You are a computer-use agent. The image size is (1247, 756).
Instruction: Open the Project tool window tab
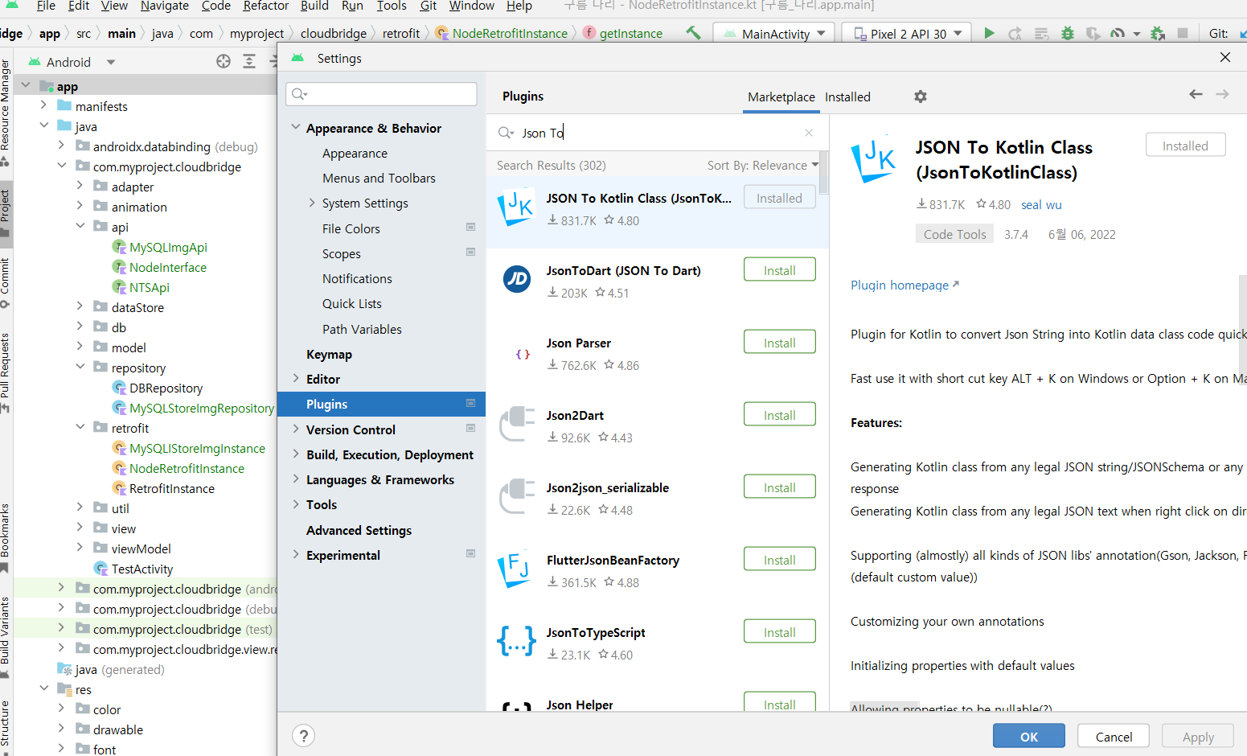coord(6,213)
